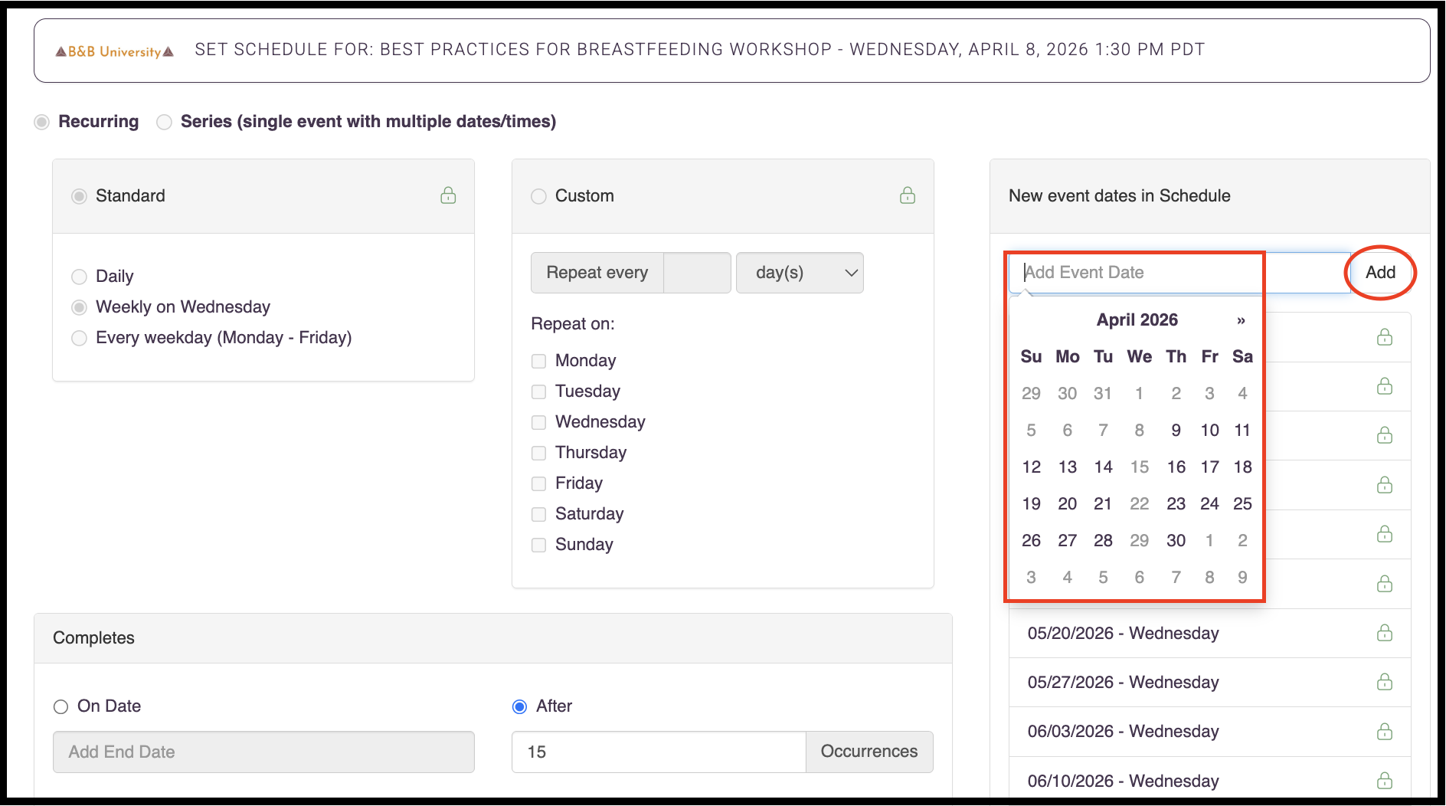The height and width of the screenshot is (806, 1446).
Task: Choose the After completion option
Action: 520,706
